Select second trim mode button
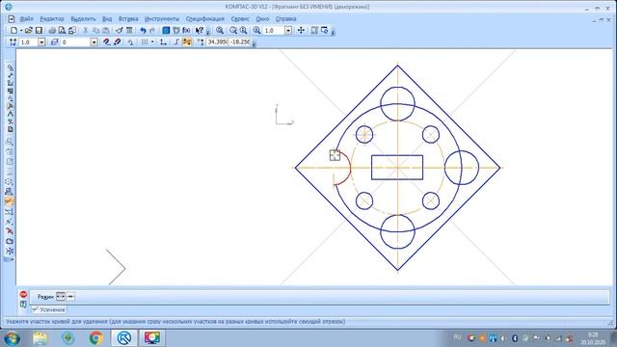Viewport: 617px width, 347px height. (70, 297)
